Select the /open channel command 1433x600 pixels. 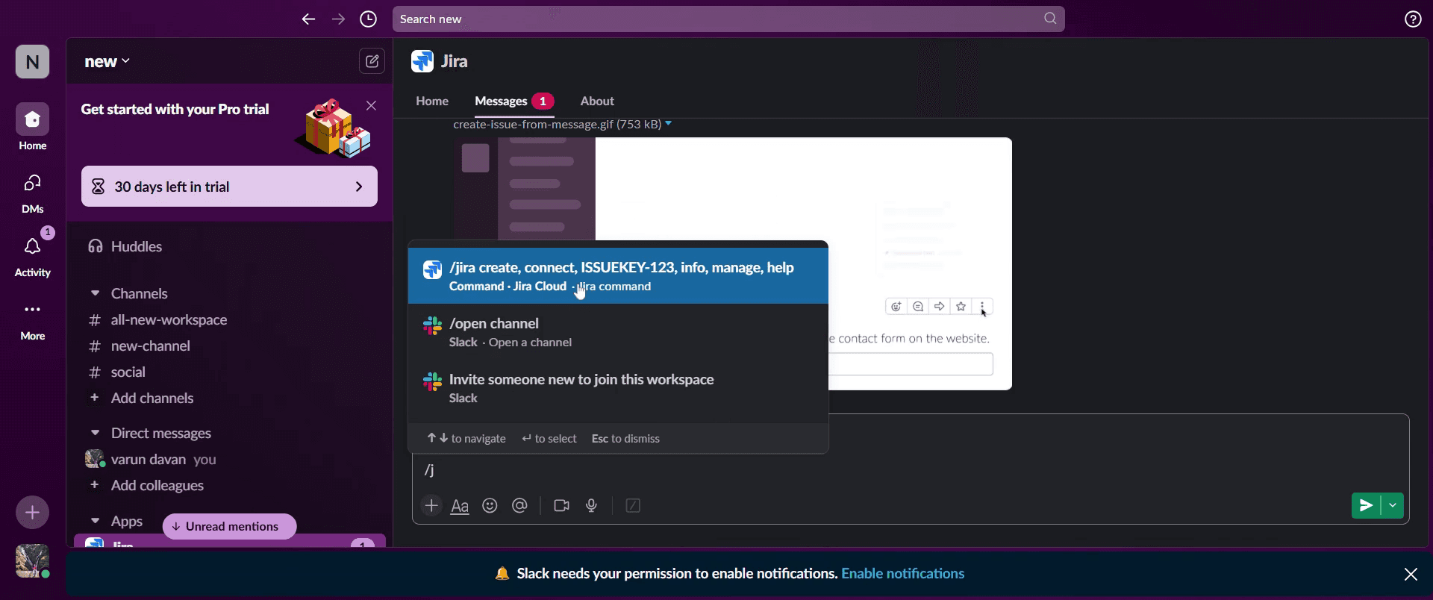618,332
